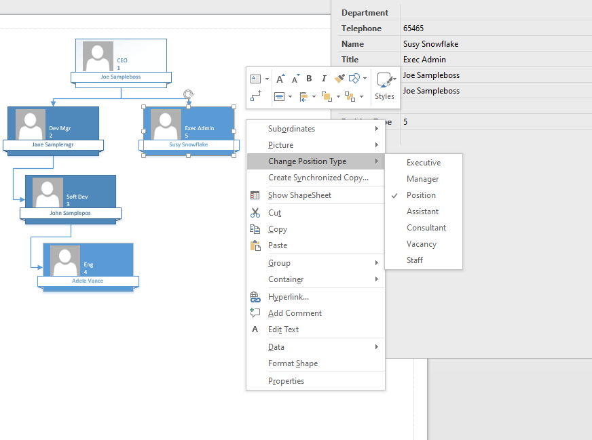
Task: Click the Edit Text letter A icon
Action: point(255,329)
